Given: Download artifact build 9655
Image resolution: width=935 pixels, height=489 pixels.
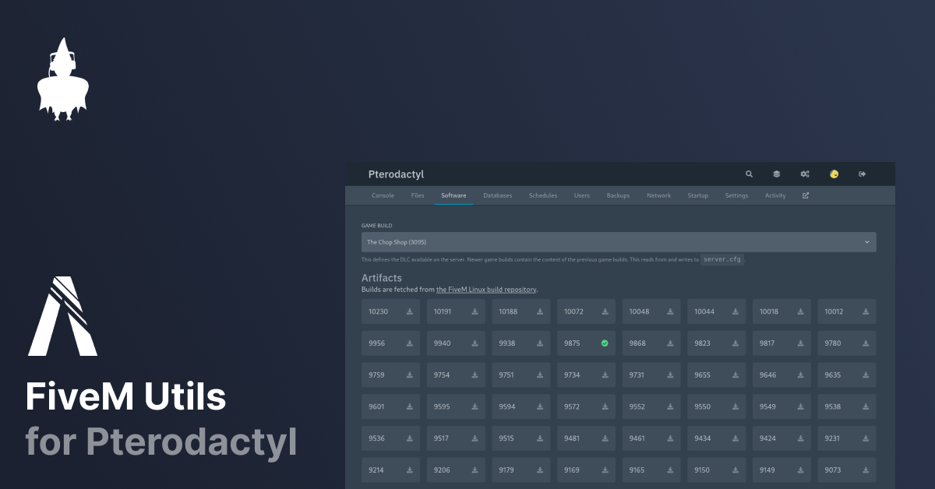Looking at the screenshot, I should 736,375.
